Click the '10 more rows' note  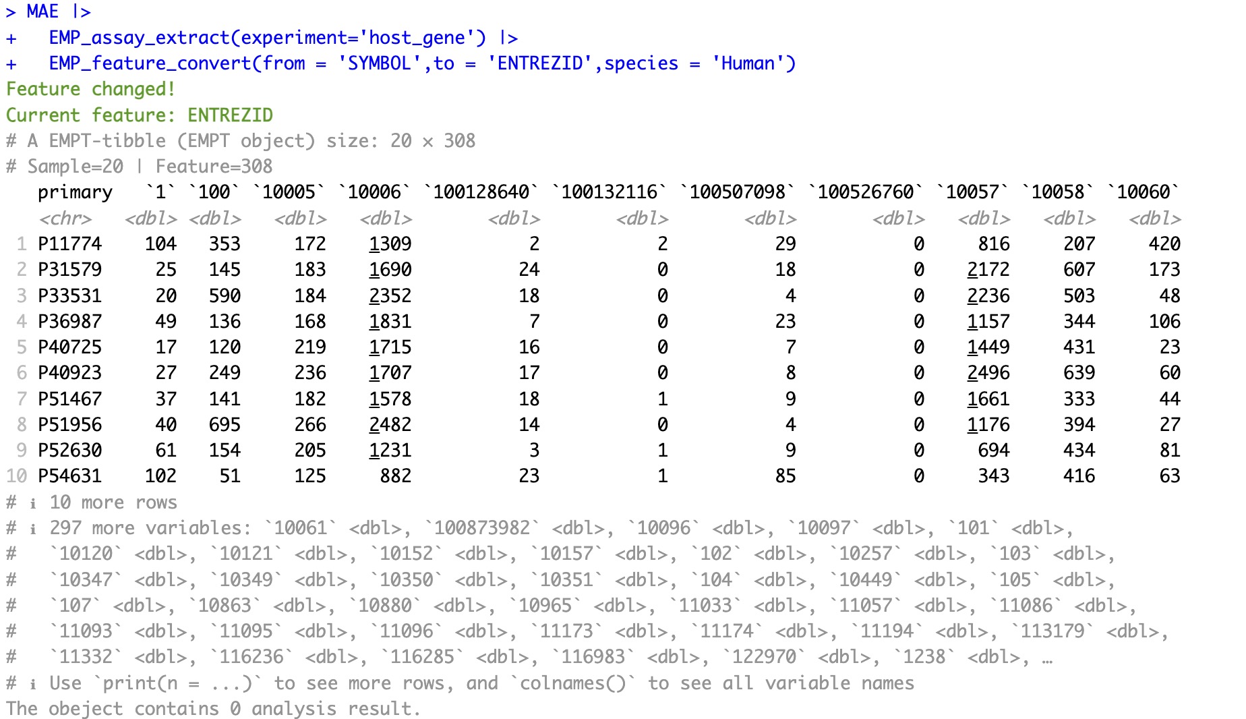pos(113,502)
